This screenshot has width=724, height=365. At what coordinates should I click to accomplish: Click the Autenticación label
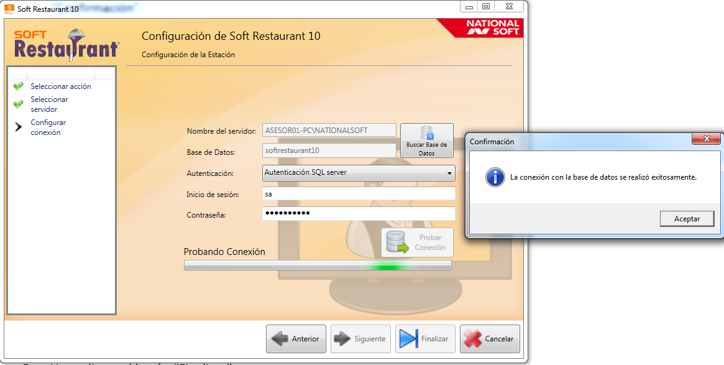pos(210,173)
